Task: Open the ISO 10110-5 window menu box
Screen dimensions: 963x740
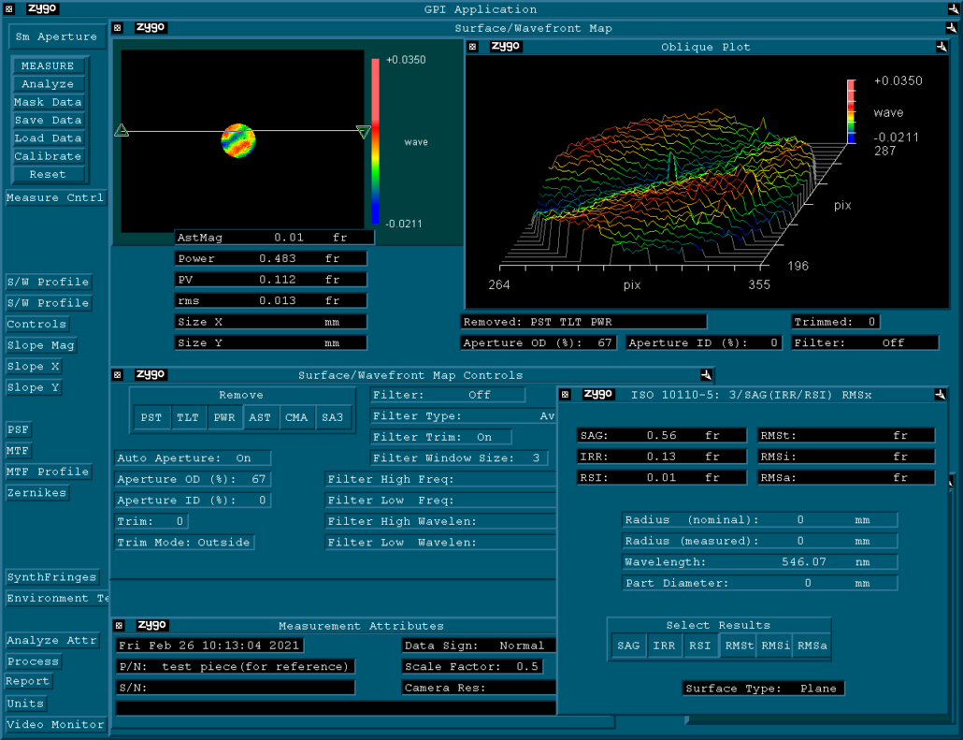Action: tap(565, 395)
